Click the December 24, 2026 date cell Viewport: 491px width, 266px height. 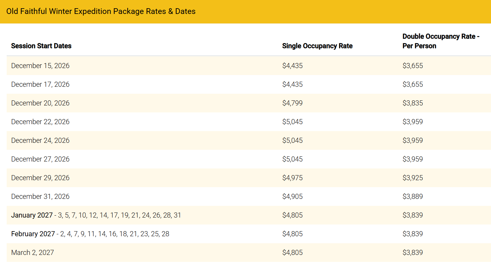[x=40, y=140]
